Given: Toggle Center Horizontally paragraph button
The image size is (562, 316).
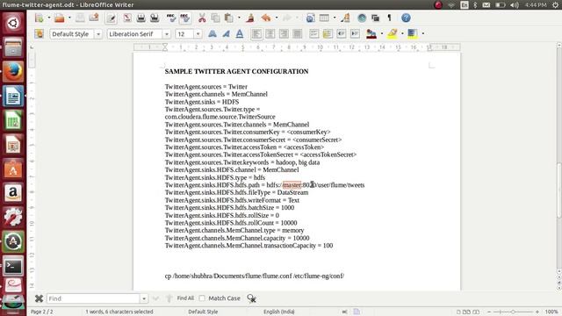Looking at the screenshot, I should pyautogui.click(x=270, y=34).
